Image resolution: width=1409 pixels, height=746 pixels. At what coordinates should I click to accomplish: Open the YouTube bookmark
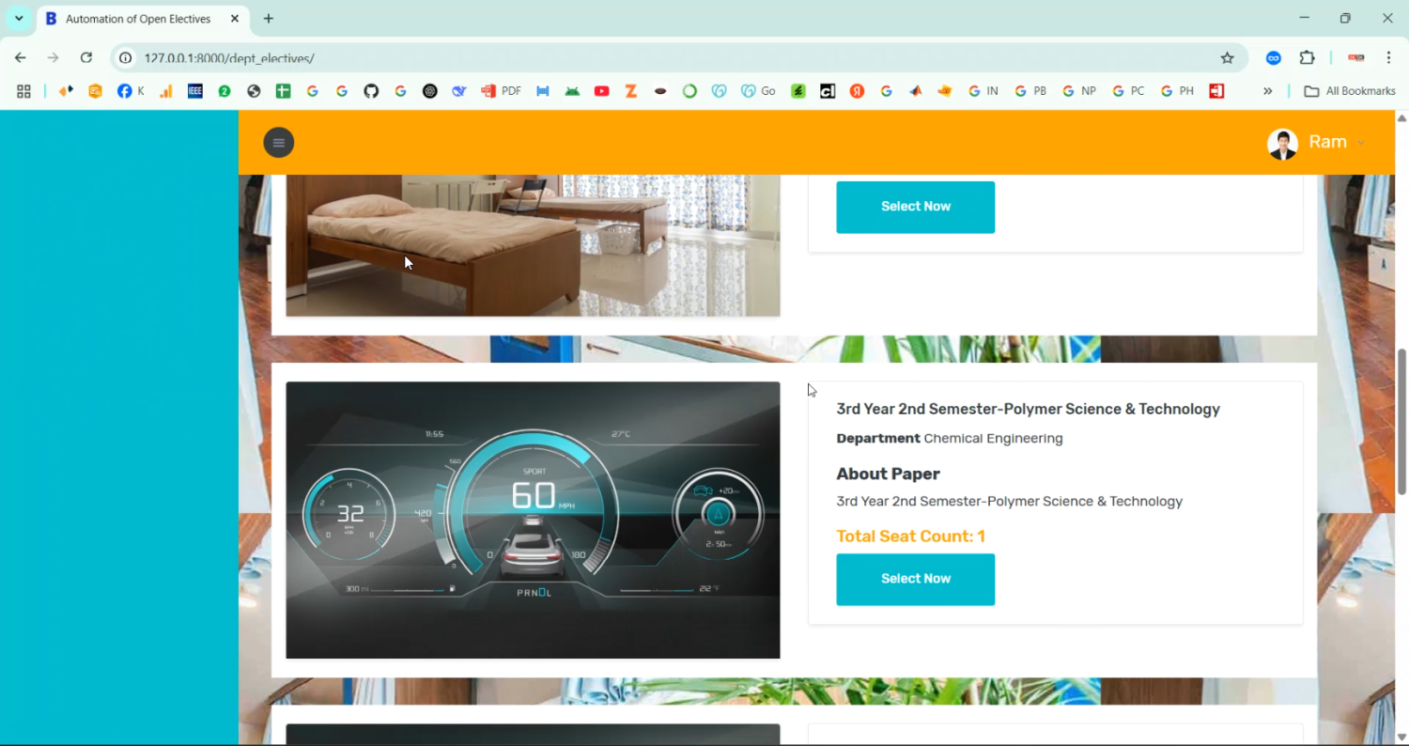click(601, 91)
